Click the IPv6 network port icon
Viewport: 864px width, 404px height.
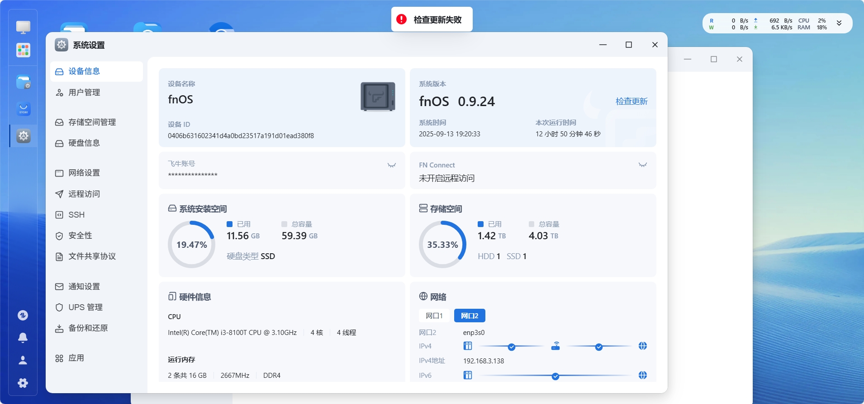(468, 376)
